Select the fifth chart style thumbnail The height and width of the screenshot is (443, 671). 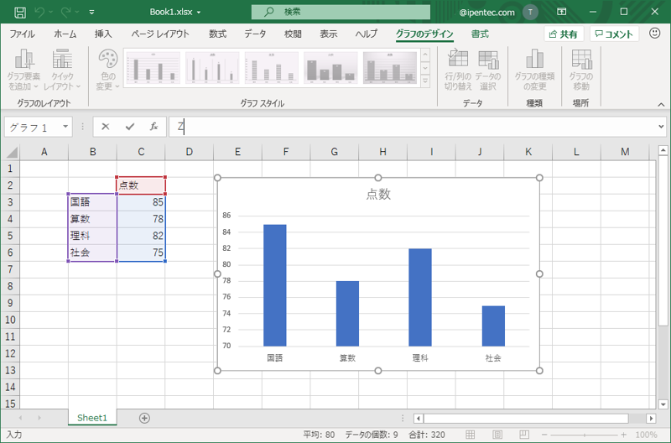tap(390, 68)
